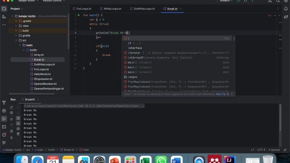Viewport: 290px width, 163px height.
Task: Click LF line separator in status bar
Action: (252, 150)
